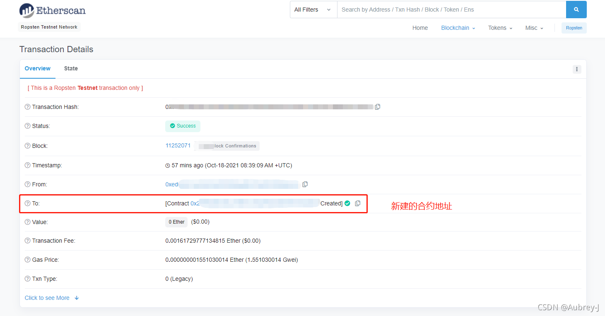Click help icon next to To
Viewport: 605px width, 316px height.
pos(28,203)
